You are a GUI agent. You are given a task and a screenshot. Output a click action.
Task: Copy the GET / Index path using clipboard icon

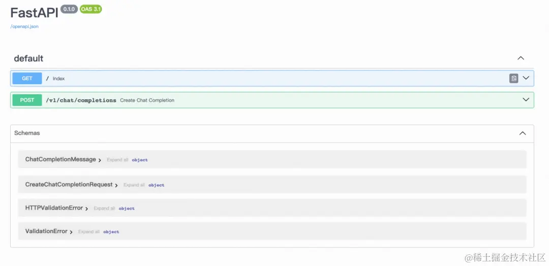[x=513, y=78]
